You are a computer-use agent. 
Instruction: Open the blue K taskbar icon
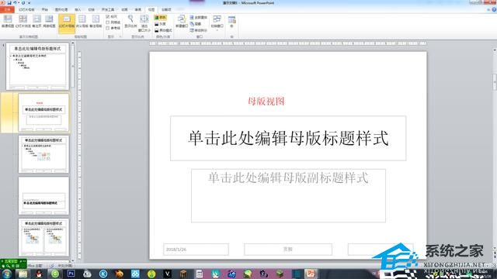click(x=103, y=274)
